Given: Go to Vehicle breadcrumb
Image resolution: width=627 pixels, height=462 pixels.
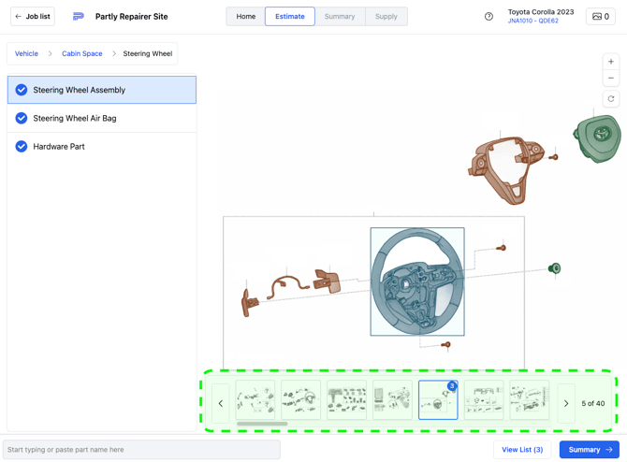Looking at the screenshot, I should (26, 53).
